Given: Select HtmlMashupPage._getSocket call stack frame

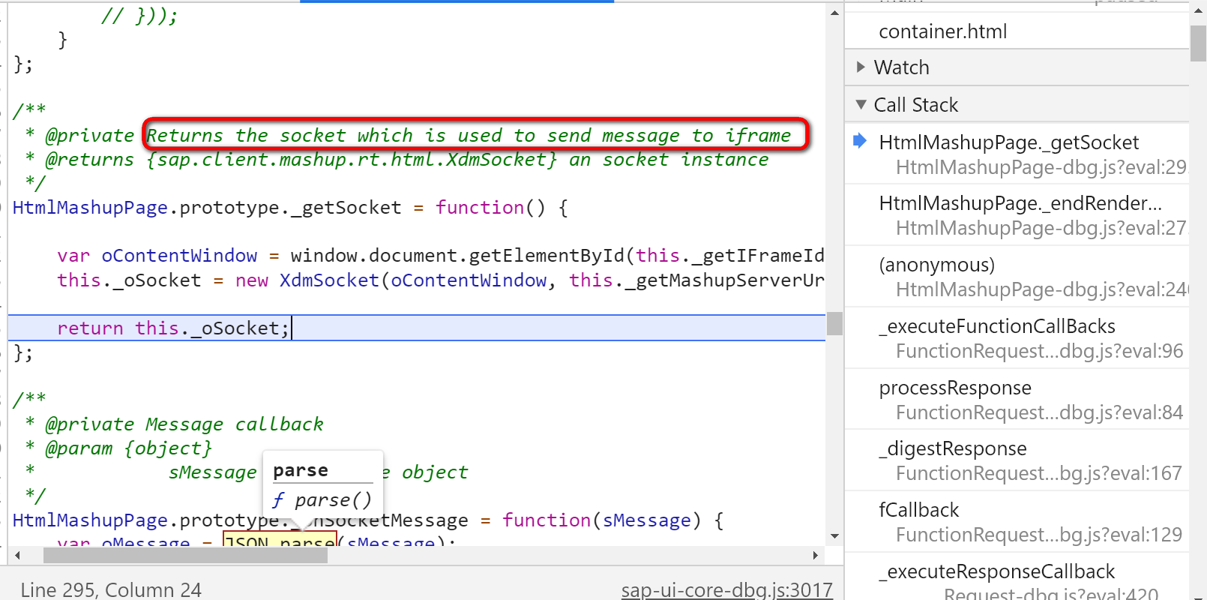Looking at the screenshot, I should coord(1017,154).
